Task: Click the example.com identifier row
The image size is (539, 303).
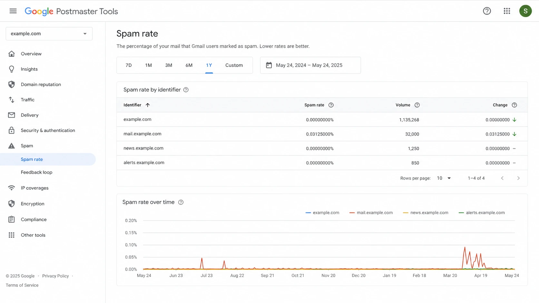Action: [x=322, y=119]
